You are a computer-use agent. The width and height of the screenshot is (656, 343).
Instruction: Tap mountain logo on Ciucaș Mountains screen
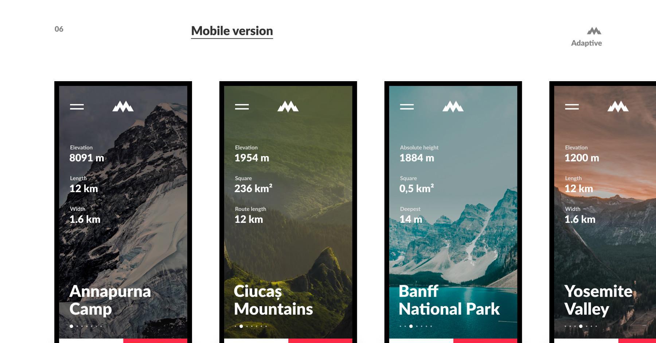[288, 106]
